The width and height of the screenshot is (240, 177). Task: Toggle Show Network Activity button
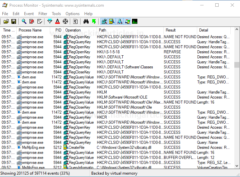(120, 21)
